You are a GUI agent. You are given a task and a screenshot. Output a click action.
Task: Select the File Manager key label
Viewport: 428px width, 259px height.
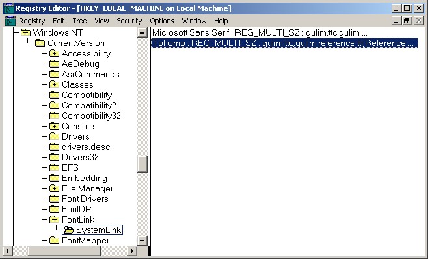pos(87,188)
